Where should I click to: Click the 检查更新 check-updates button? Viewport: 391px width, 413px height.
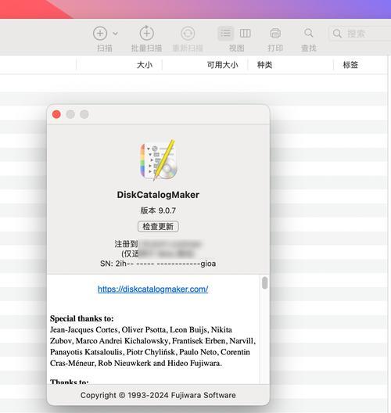(158, 227)
